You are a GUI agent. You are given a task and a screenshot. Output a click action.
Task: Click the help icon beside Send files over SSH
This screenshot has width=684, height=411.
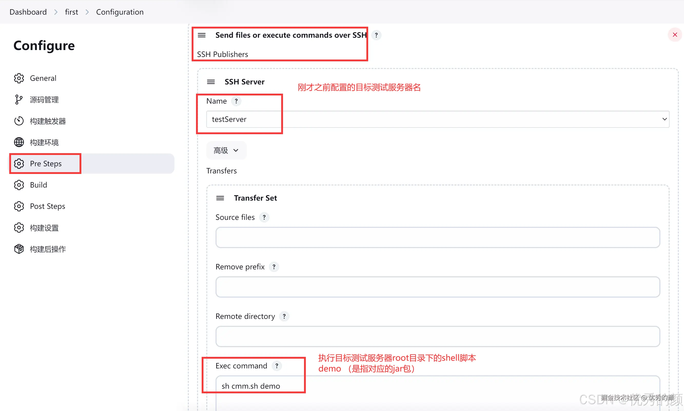376,35
